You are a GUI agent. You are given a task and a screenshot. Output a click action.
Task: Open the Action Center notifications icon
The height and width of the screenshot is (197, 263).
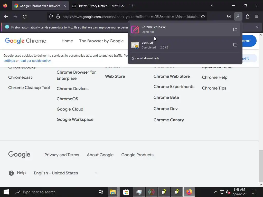point(253,192)
